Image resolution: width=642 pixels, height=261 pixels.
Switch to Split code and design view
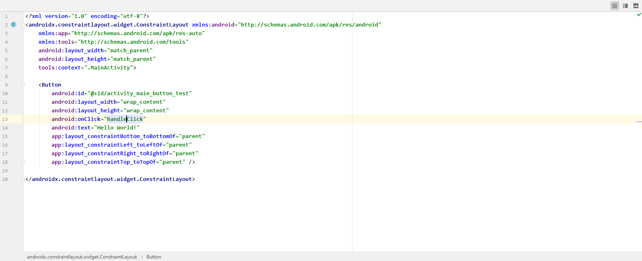(x=625, y=6)
